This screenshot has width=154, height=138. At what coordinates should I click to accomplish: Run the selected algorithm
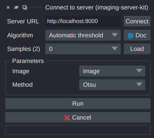pyautogui.click(x=78, y=104)
